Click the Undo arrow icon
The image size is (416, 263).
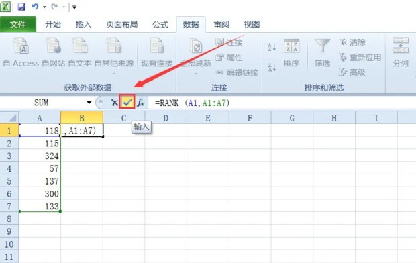tap(35, 7)
